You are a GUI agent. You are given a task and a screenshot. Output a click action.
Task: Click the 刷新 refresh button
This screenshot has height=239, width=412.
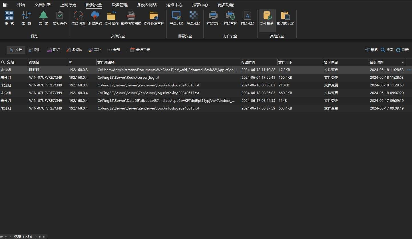(x=402, y=50)
